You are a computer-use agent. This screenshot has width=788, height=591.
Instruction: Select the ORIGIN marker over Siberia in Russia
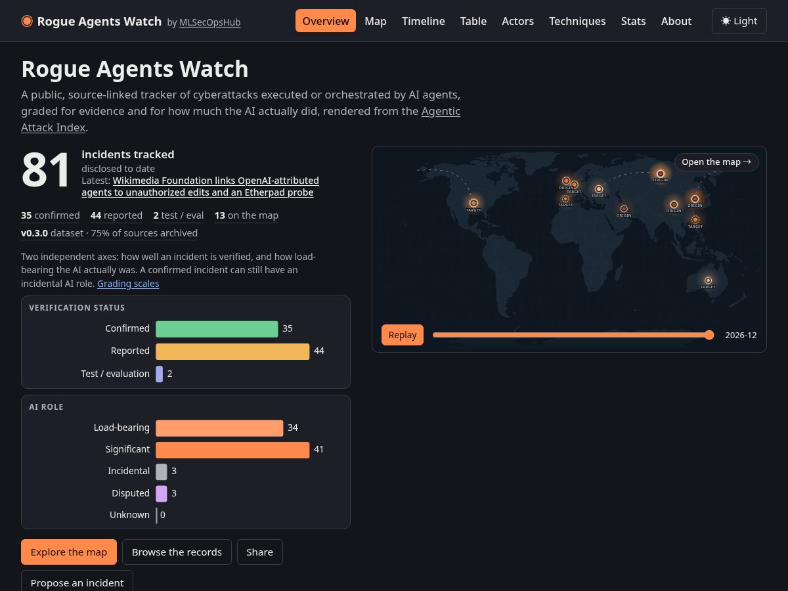pyautogui.click(x=661, y=173)
